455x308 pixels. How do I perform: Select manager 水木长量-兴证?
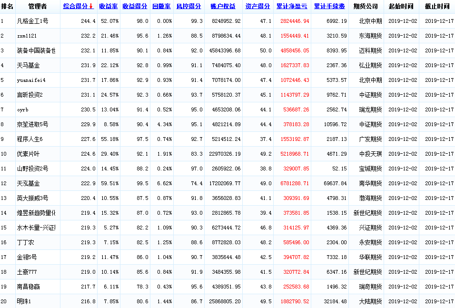[36, 228]
